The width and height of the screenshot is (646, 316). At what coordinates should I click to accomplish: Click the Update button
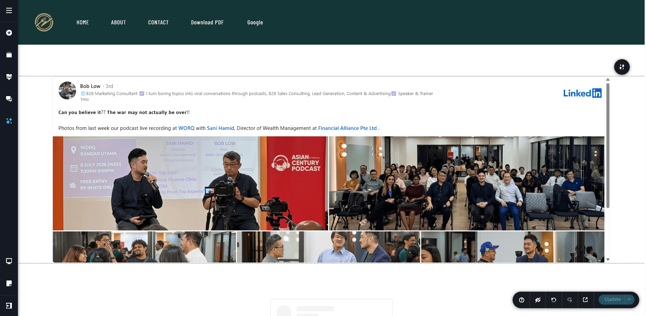point(612,299)
